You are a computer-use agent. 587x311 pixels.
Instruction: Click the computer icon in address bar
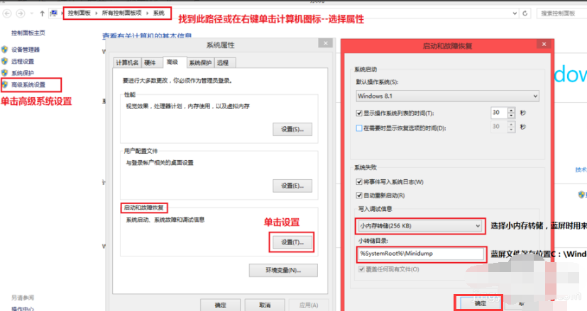(x=54, y=13)
